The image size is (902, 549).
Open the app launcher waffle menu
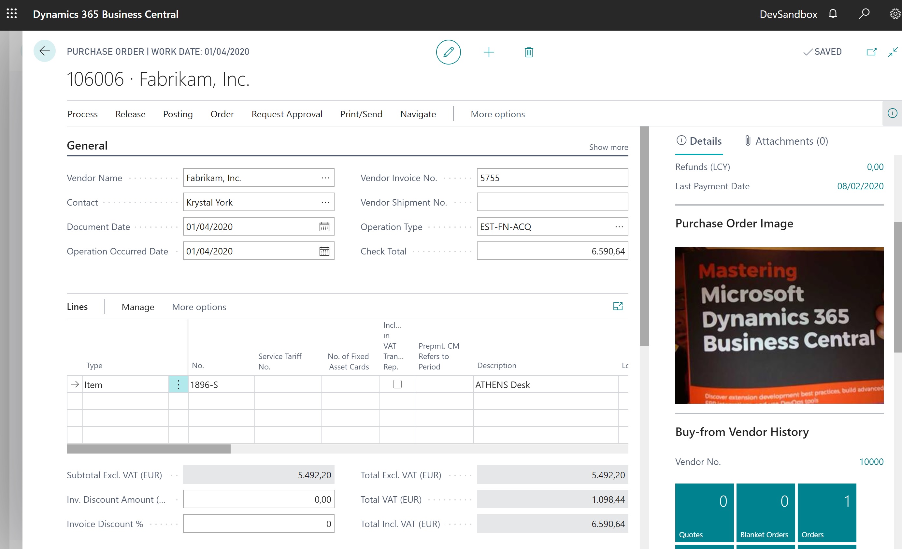pos(12,14)
